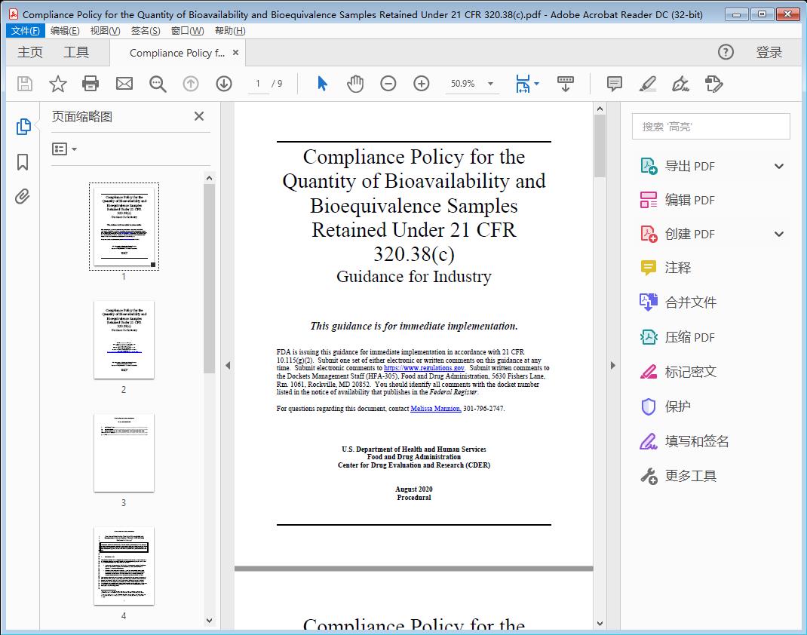Click thumbnails panel scrollbar down arrow

coord(209,621)
